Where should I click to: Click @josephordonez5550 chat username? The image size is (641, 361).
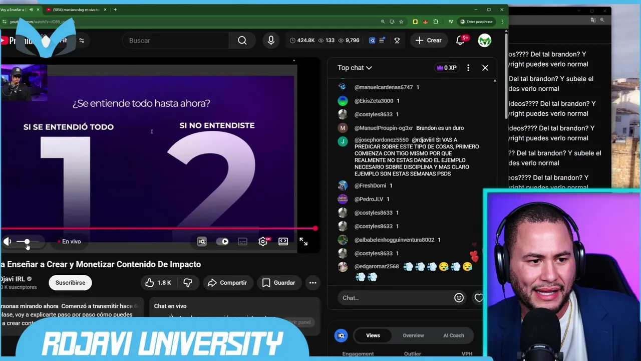coord(382,140)
